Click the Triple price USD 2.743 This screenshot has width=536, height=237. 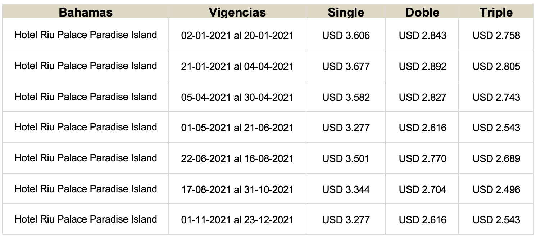pyautogui.click(x=496, y=97)
